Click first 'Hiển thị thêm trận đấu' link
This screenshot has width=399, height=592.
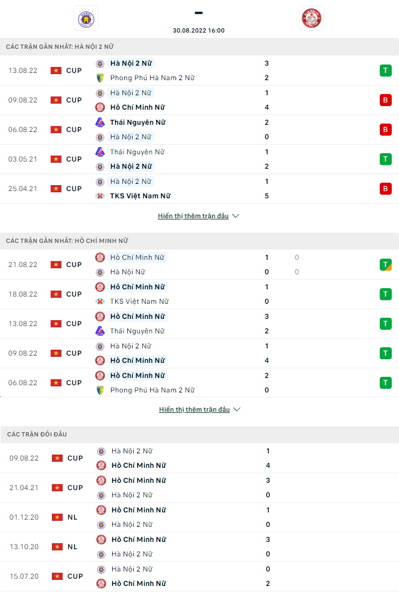tap(193, 216)
